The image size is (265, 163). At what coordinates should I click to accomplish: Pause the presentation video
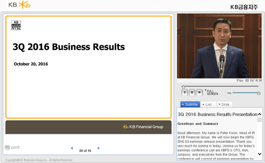pyautogui.click(x=192, y=93)
